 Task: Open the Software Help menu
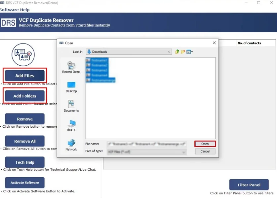(x=15, y=10)
